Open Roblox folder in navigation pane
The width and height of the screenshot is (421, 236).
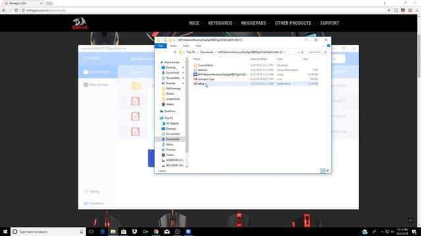pyautogui.click(x=170, y=94)
